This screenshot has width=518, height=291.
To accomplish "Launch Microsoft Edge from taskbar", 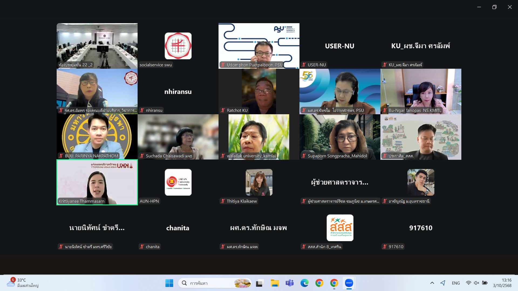I will click(304, 283).
